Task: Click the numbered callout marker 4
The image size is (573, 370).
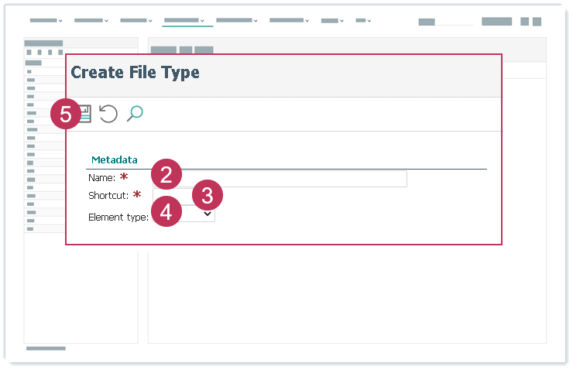Action: (166, 211)
